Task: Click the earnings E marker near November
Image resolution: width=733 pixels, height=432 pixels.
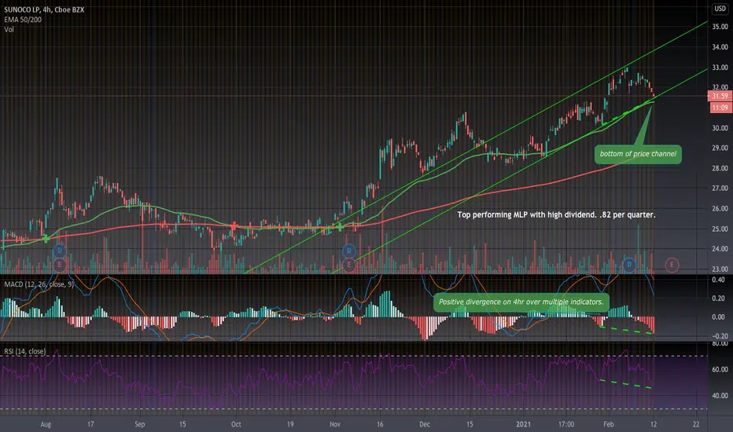Action: coord(348,265)
